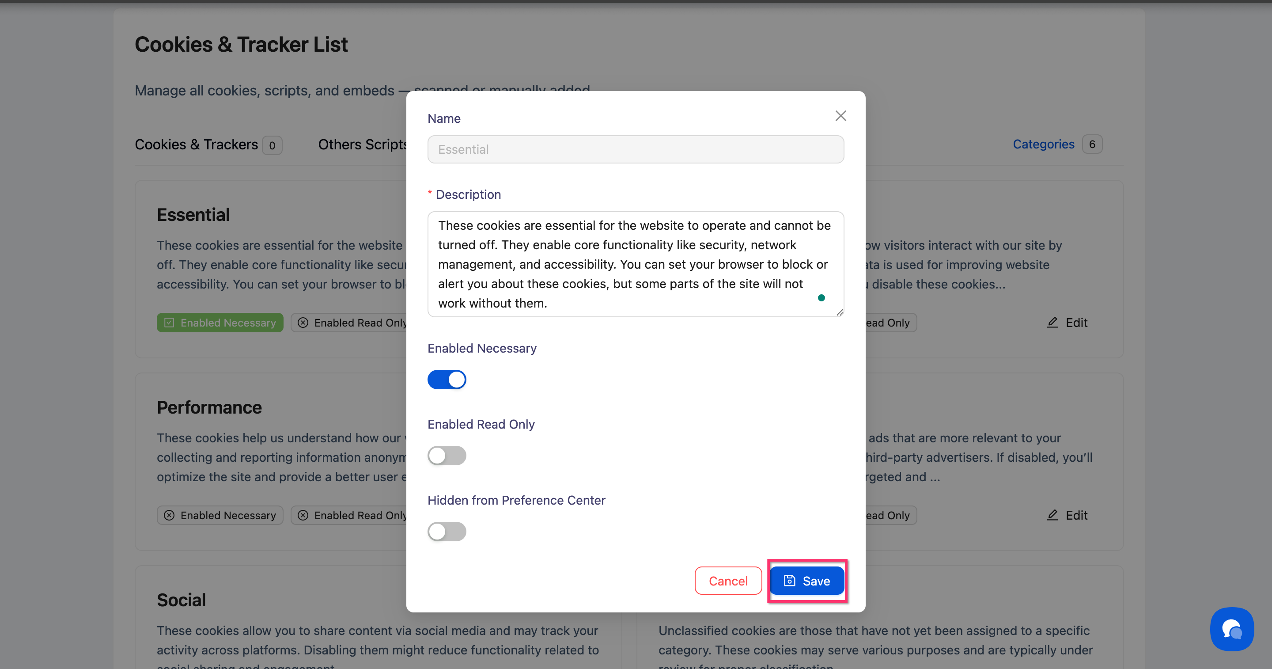Enable the Enabled Read Only toggle
Image resolution: width=1272 pixels, height=669 pixels.
(447, 455)
